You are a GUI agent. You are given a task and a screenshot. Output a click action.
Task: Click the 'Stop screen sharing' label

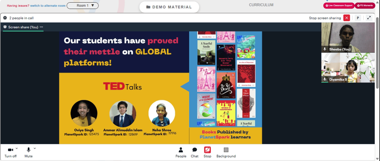(x=325, y=18)
